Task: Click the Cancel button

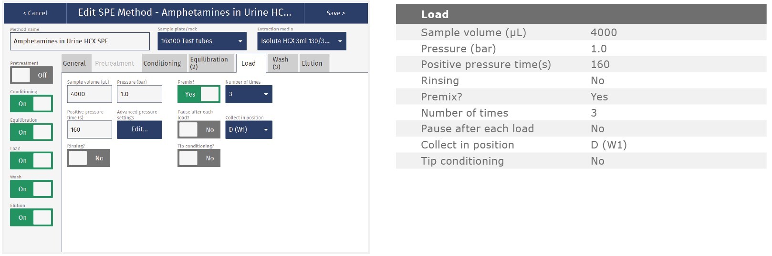Action: (35, 13)
